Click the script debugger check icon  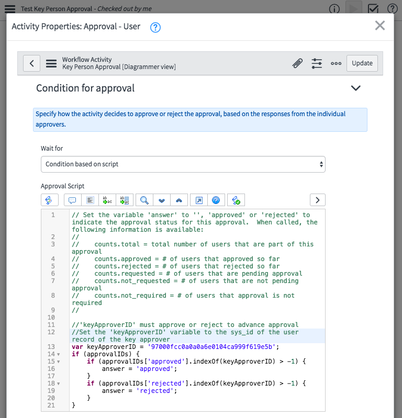(236, 200)
